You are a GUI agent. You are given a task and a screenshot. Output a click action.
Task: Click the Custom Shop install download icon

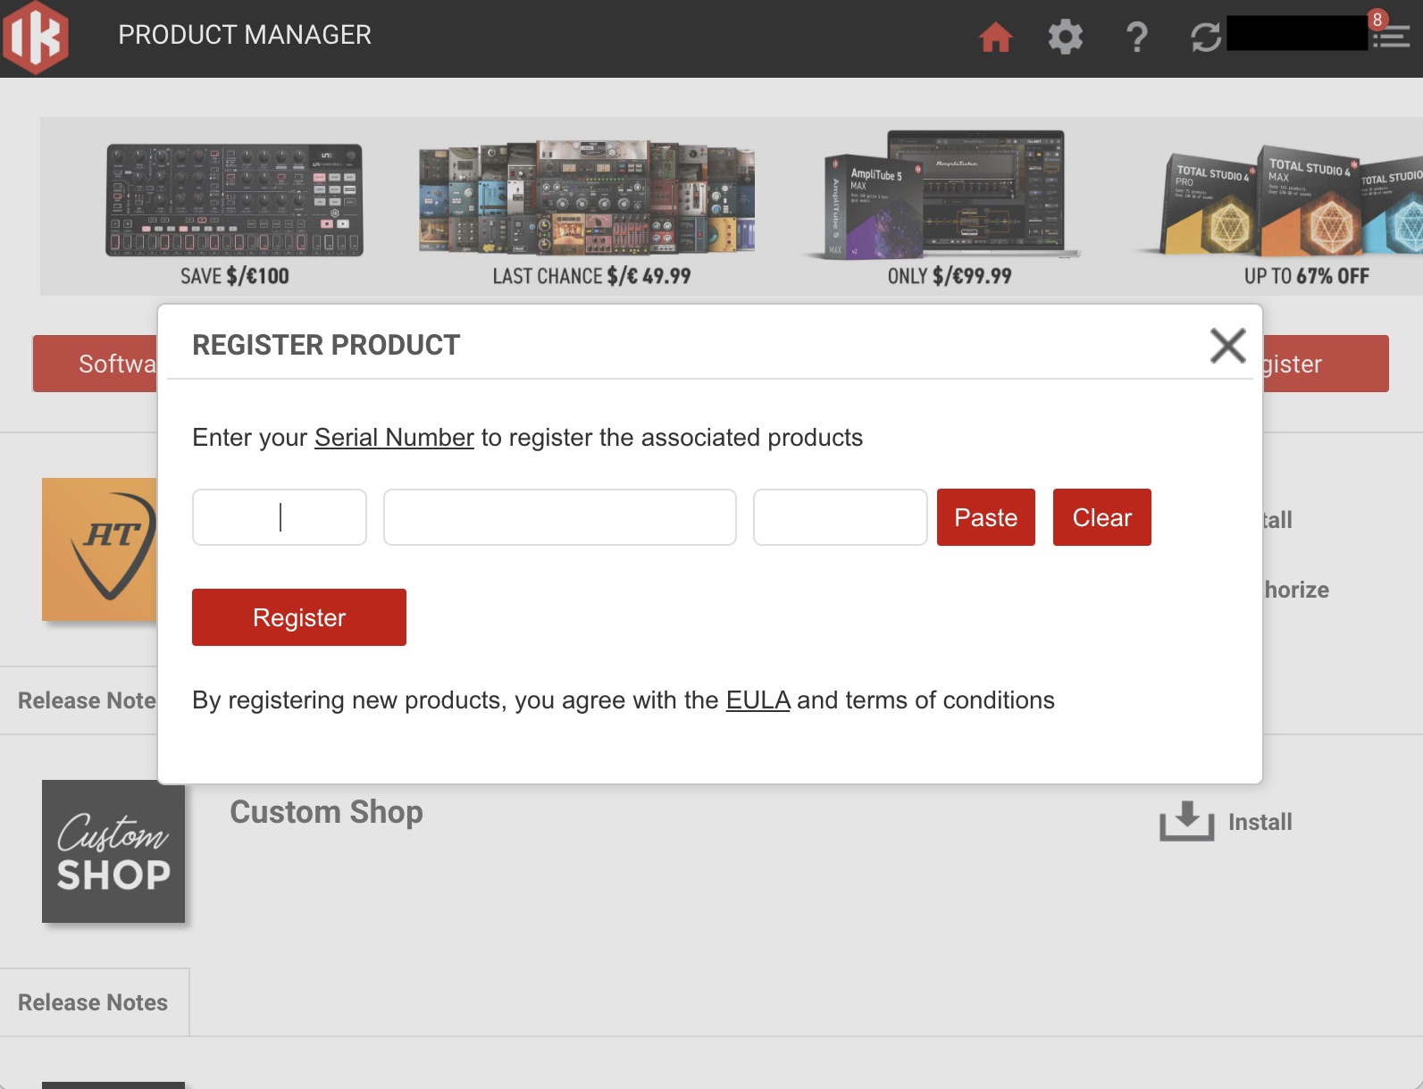point(1186,821)
